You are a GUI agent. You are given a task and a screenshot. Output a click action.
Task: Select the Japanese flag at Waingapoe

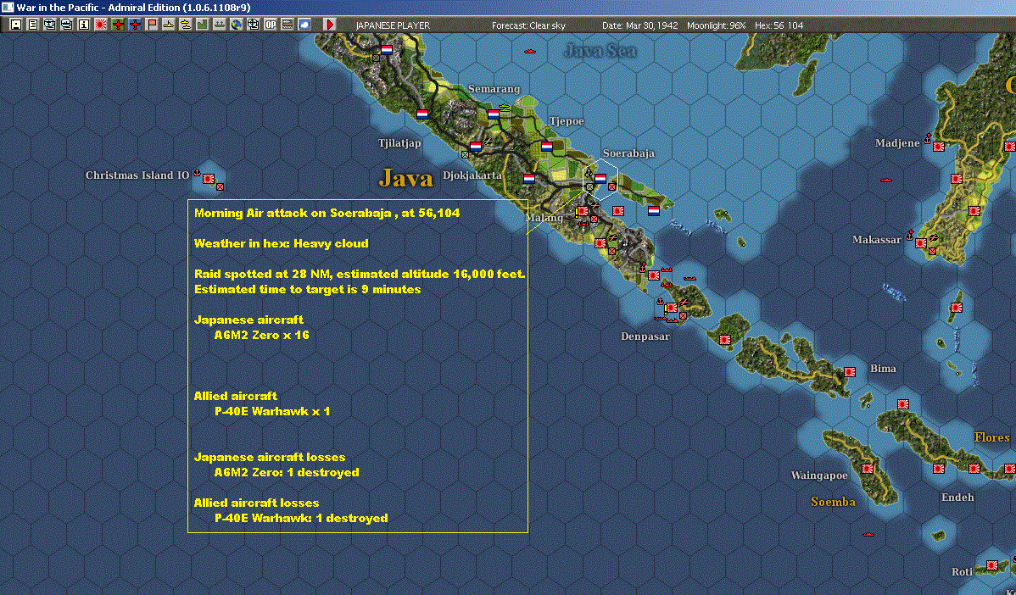point(867,469)
